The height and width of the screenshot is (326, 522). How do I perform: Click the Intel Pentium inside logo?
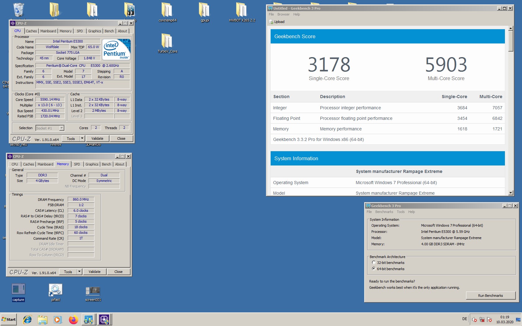coord(116,50)
